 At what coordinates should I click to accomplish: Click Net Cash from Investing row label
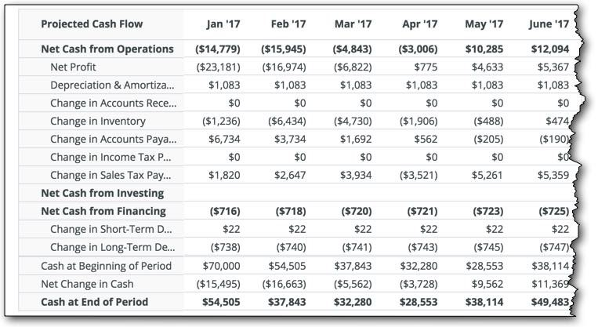102,194
